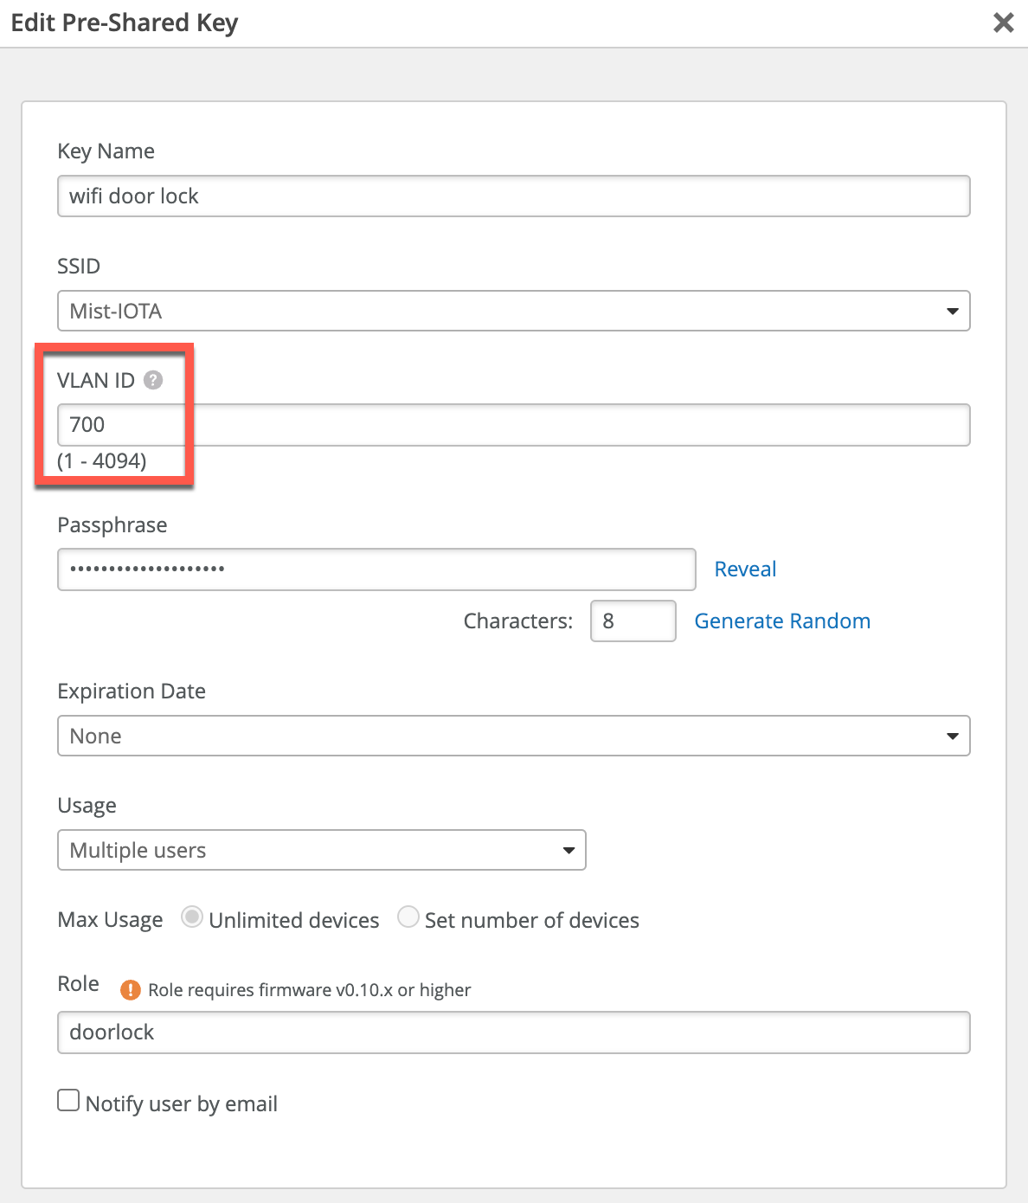The height and width of the screenshot is (1203, 1028).
Task: Reveal the hidden passphrase
Action: click(x=744, y=569)
